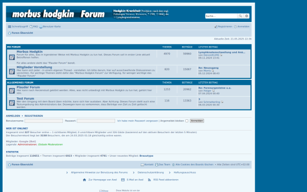View latest post icon next to Dennis91295
Viewport: 307px width, 192px height.
pyautogui.click(x=221, y=55)
